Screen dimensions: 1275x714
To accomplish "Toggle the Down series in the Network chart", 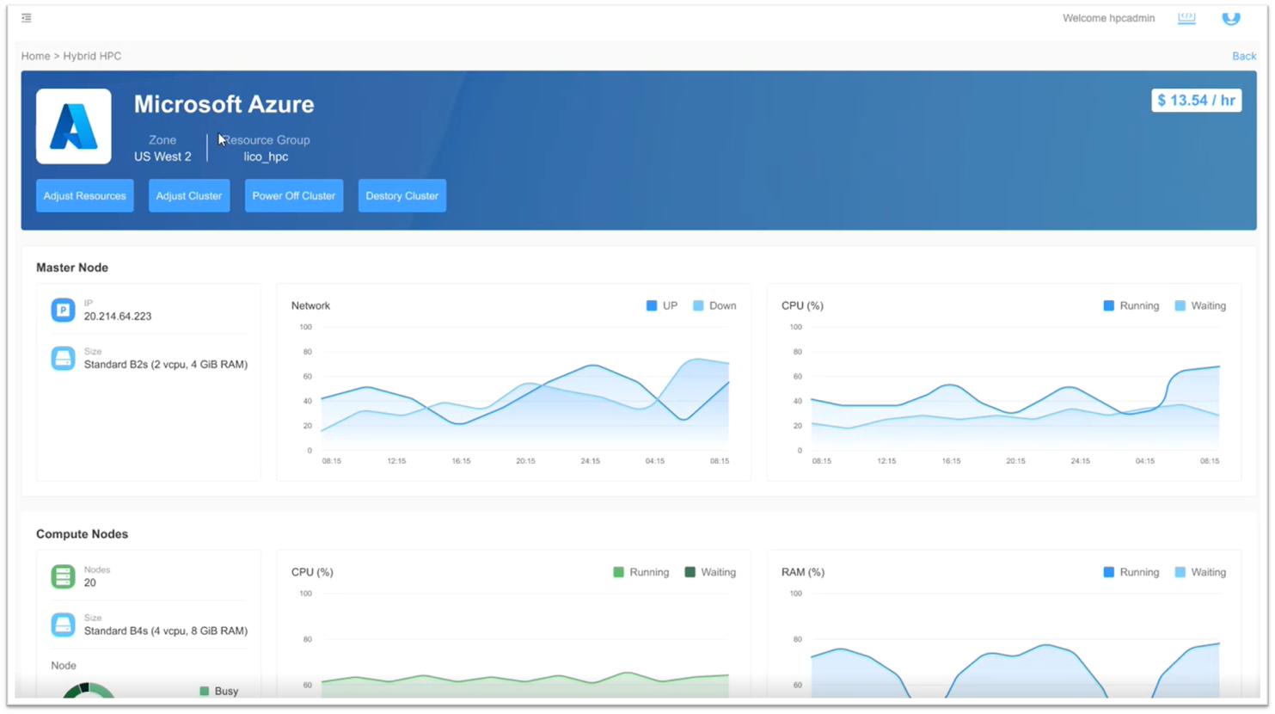I will (x=714, y=305).
